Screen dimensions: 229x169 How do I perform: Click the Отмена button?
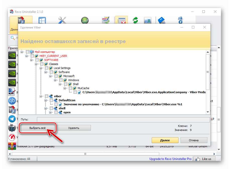click(x=194, y=140)
